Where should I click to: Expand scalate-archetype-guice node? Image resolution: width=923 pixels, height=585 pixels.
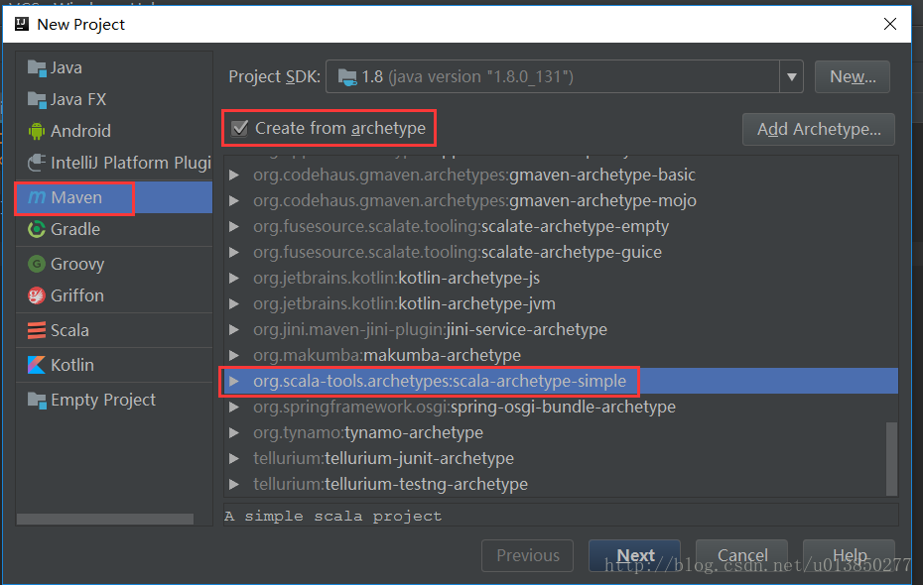[234, 252]
